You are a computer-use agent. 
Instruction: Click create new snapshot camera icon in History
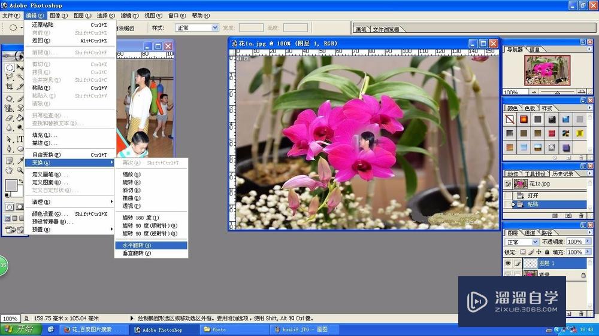(568, 216)
